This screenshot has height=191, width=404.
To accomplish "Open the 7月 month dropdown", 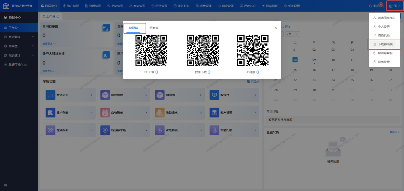I will 293,34.
